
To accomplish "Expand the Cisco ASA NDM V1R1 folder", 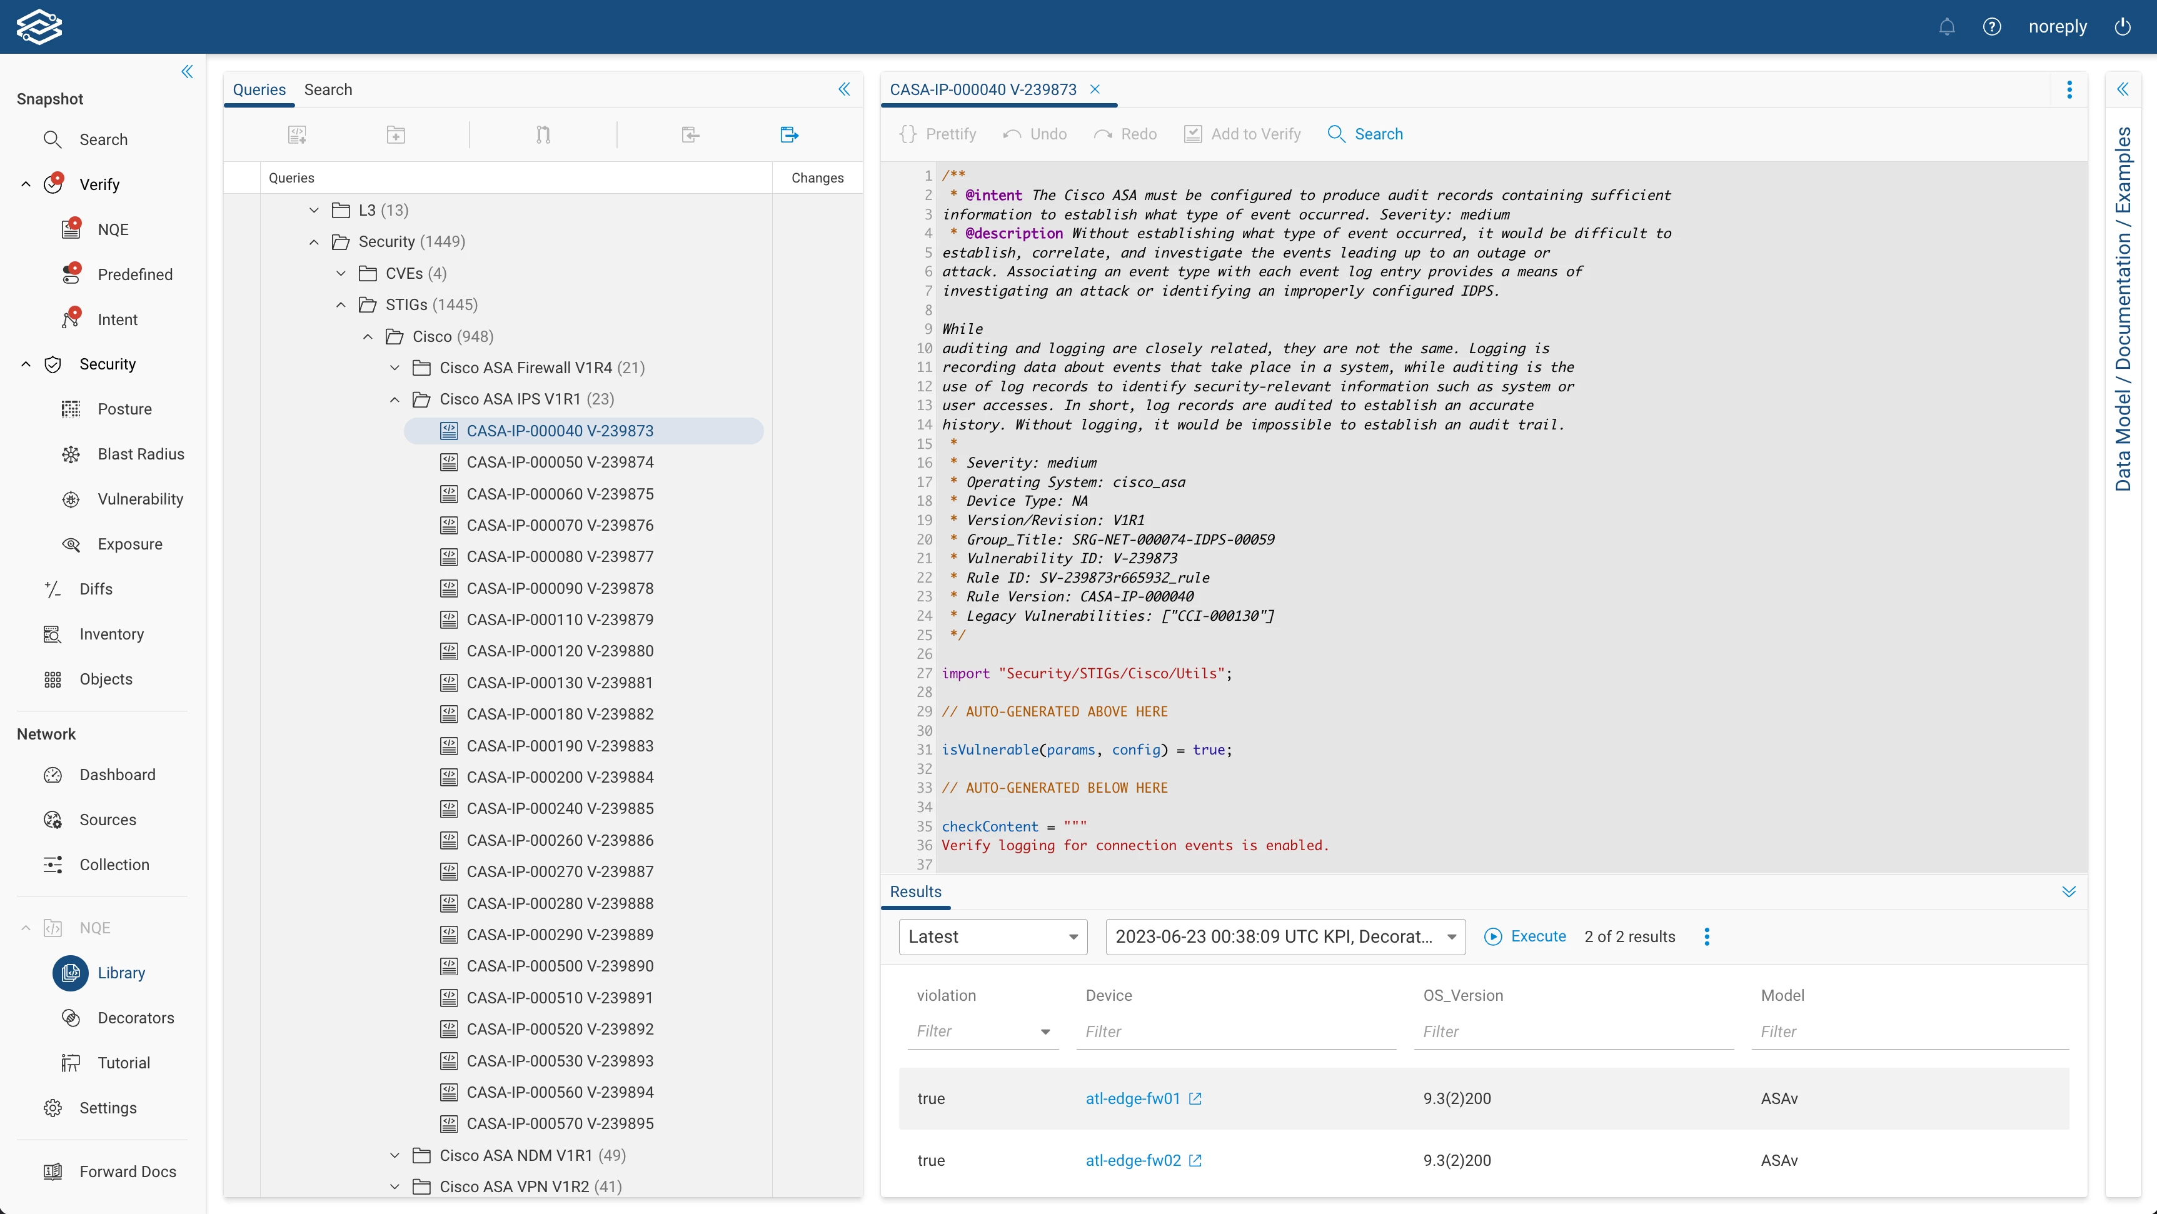I will click(x=395, y=1155).
